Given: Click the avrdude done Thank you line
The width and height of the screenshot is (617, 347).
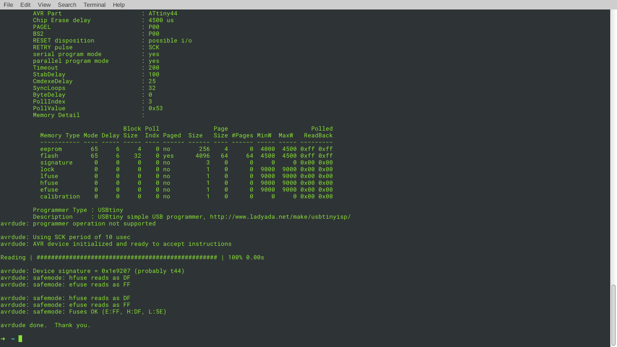Looking at the screenshot, I should tap(45, 325).
